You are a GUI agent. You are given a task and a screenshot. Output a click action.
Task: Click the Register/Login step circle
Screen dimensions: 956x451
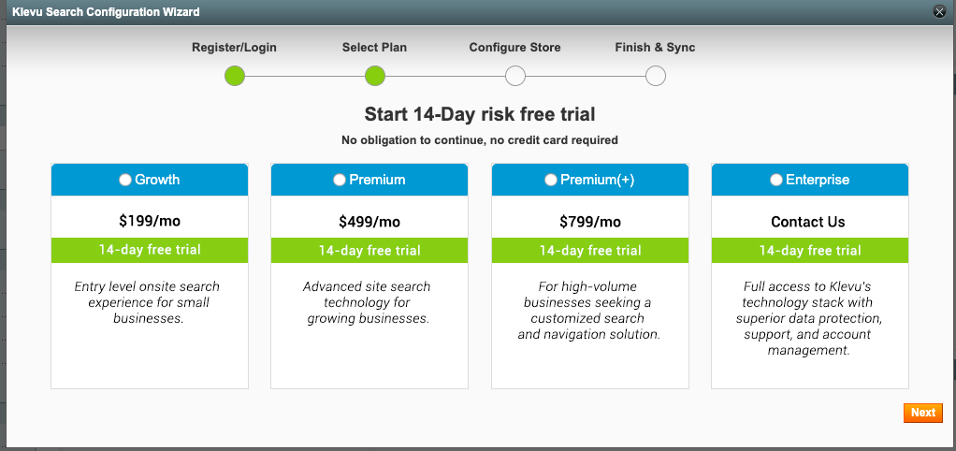(x=235, y=76)
